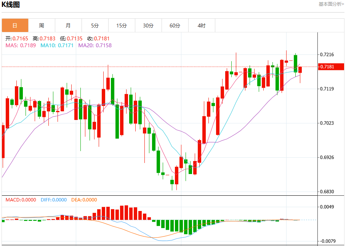Screen dimensions: 346x246
Task: Open the 5分 interval tab
Action: [95, 26]
